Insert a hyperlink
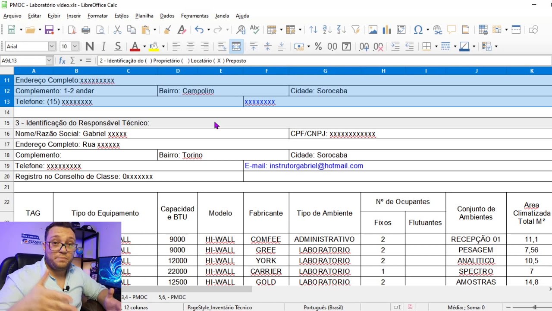552x311 pixels. [437, 30]
